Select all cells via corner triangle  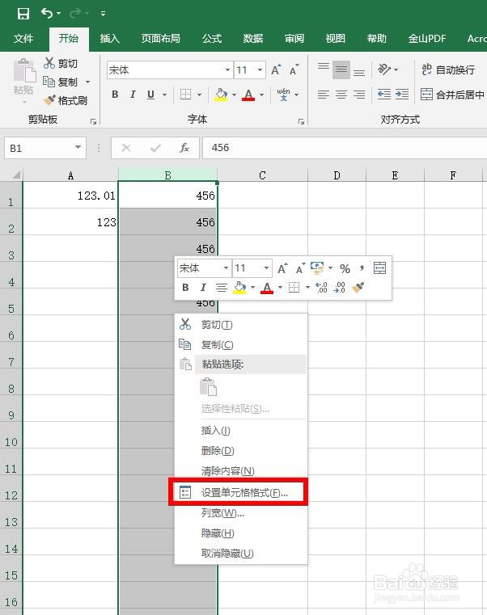(x=15, y=175)
